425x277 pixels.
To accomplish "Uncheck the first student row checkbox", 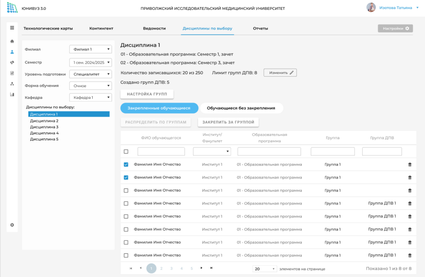I will [126, 164].
